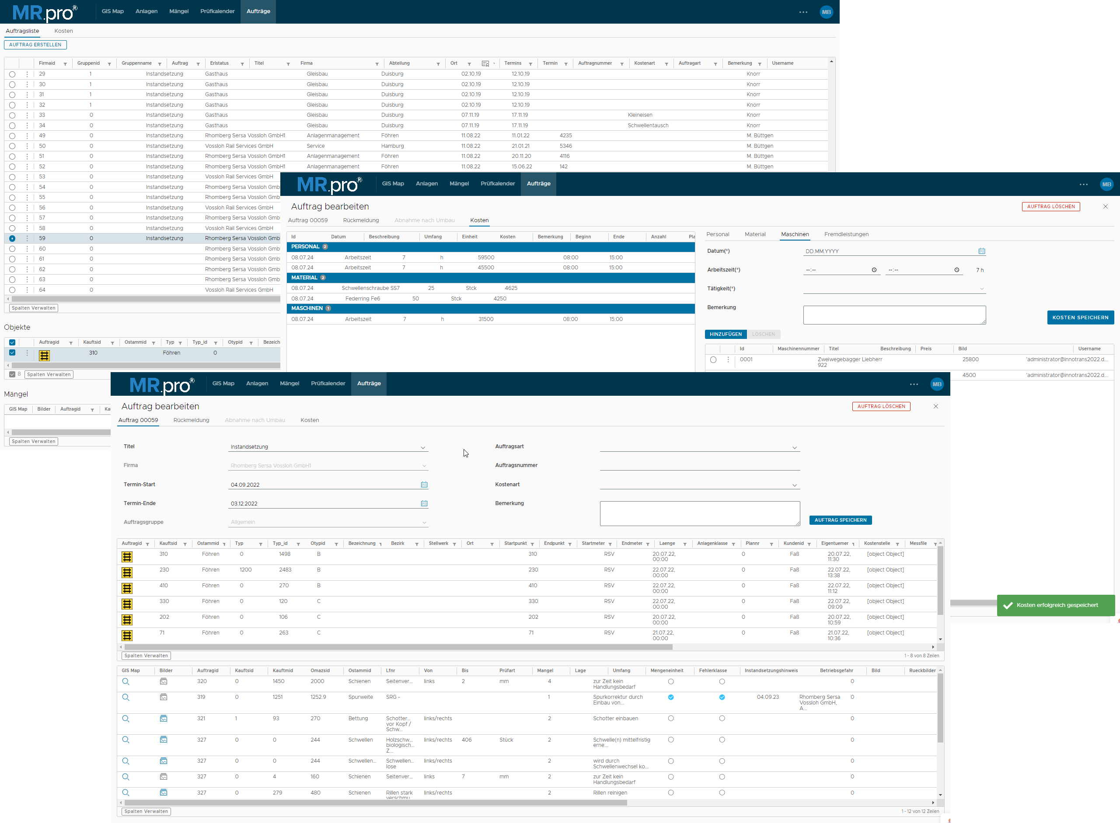This screenshot has width=1120, height=823.
Task: Click Spalten Verwalten below the Auftragsliste table
Action: coord(33,308)
